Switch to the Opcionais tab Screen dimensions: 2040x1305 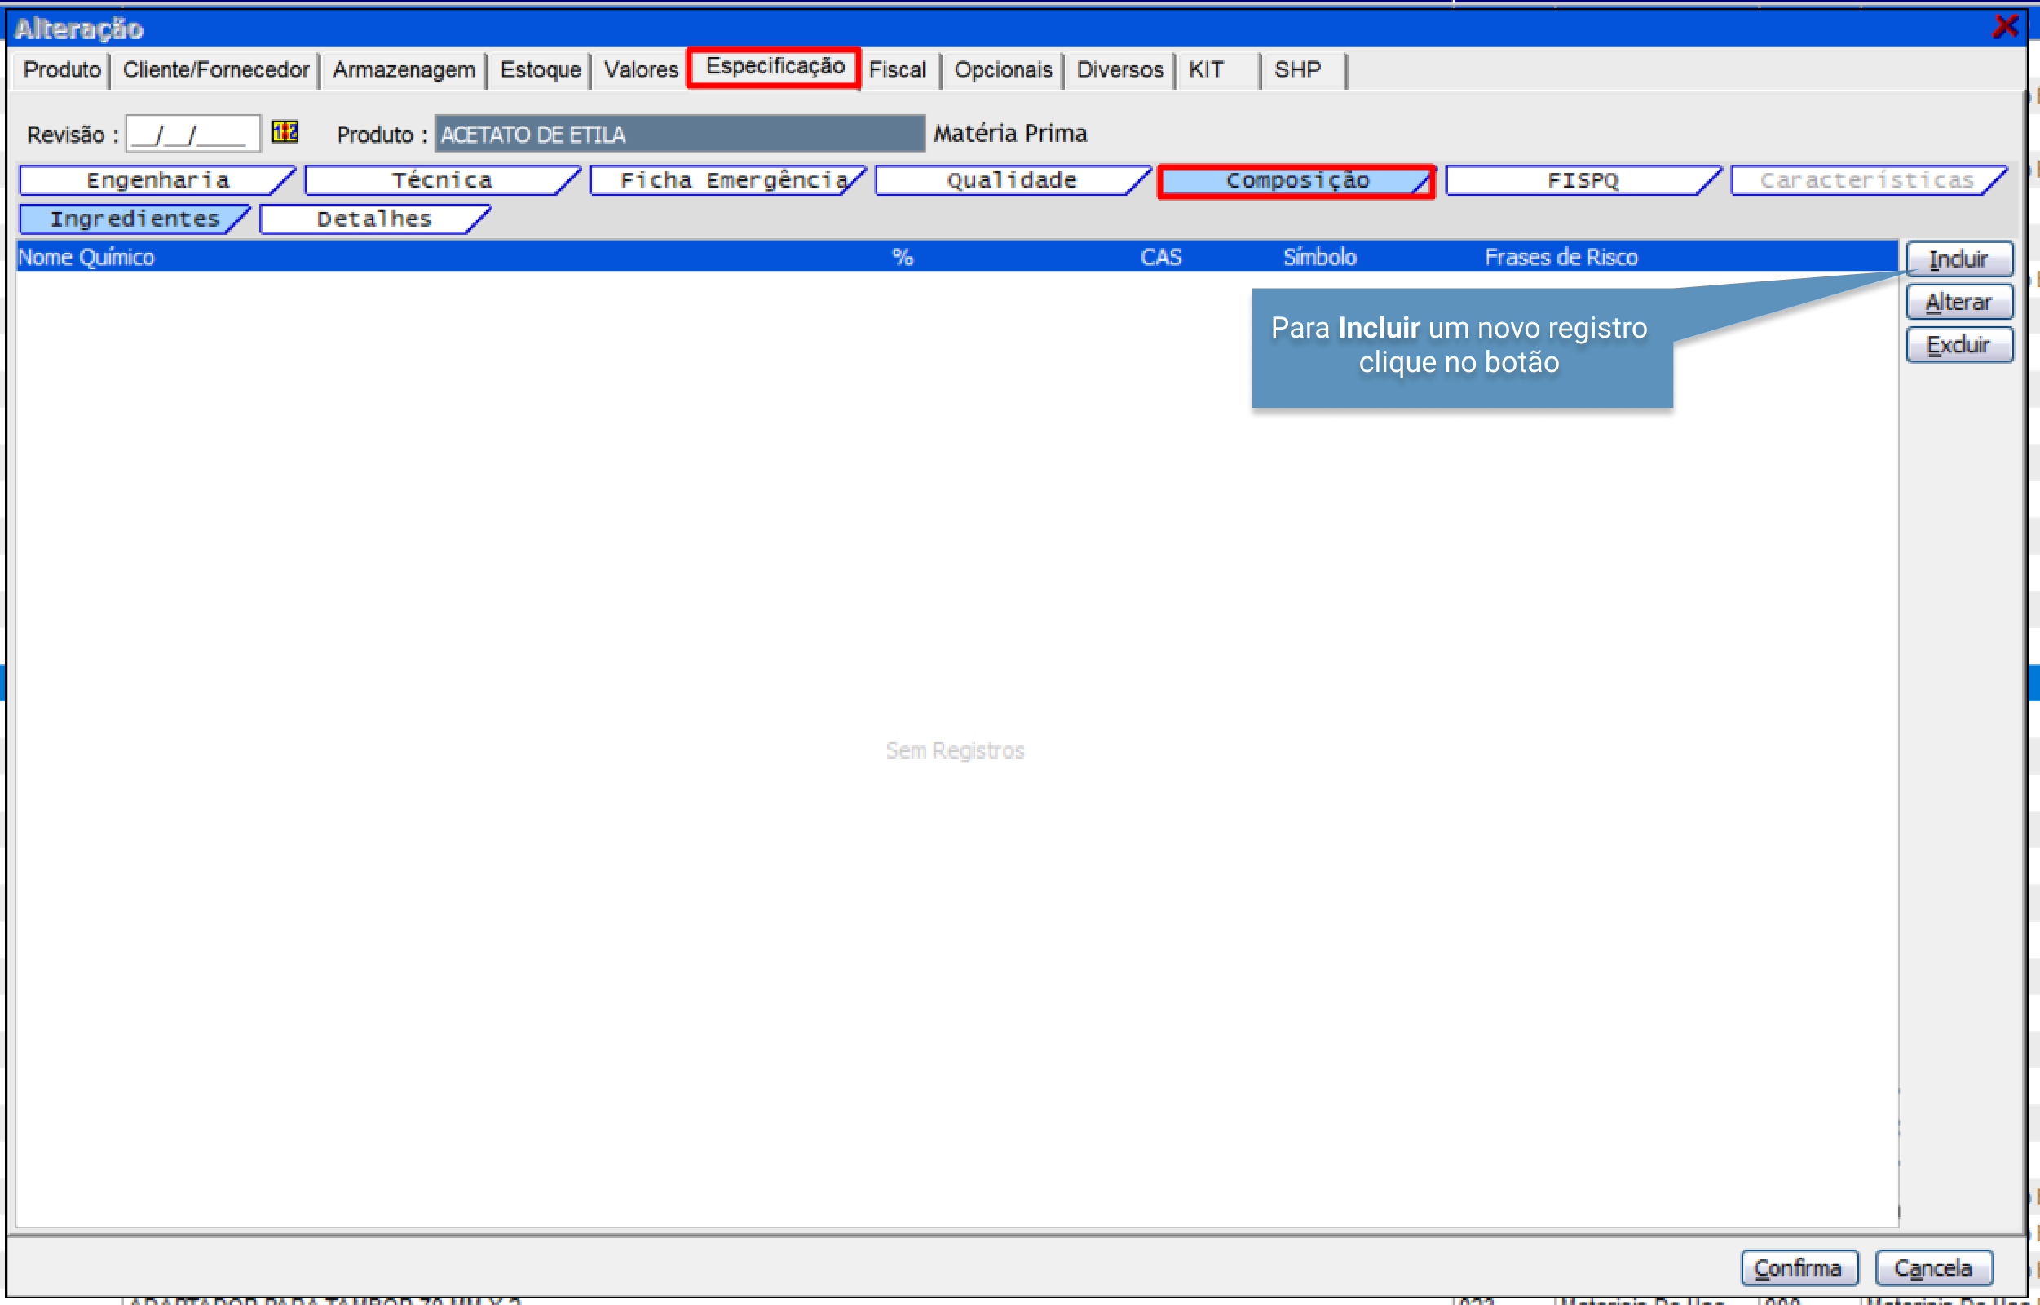coord(1002,69)
